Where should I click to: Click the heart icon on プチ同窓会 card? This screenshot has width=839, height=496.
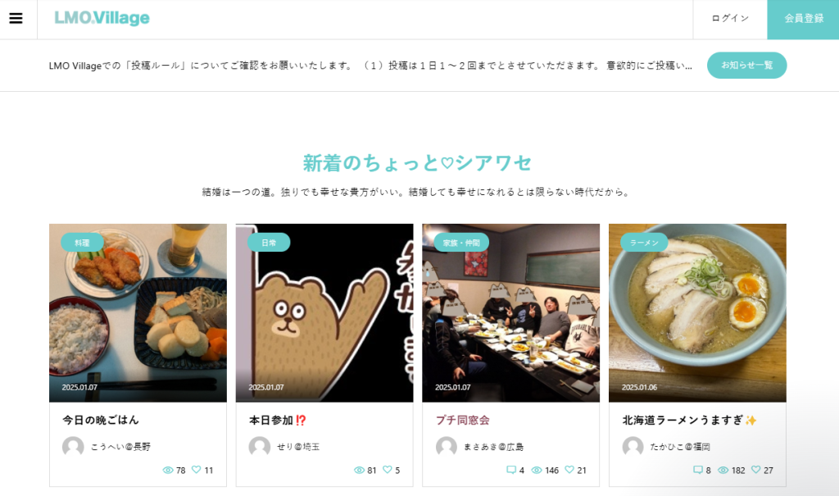coord(569,470)
